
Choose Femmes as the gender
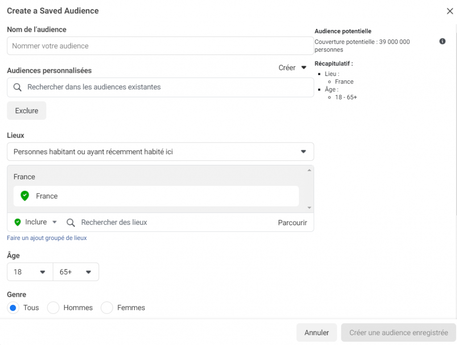pos(107,308)
